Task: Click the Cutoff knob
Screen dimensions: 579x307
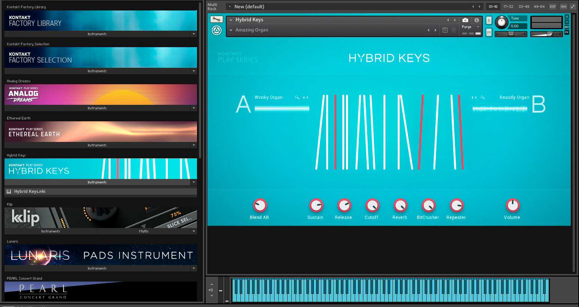Action: click(372, 205)
